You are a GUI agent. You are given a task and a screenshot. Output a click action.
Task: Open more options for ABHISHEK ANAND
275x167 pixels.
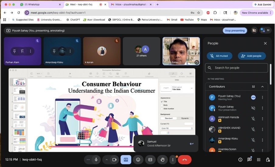tap(262, 129)
